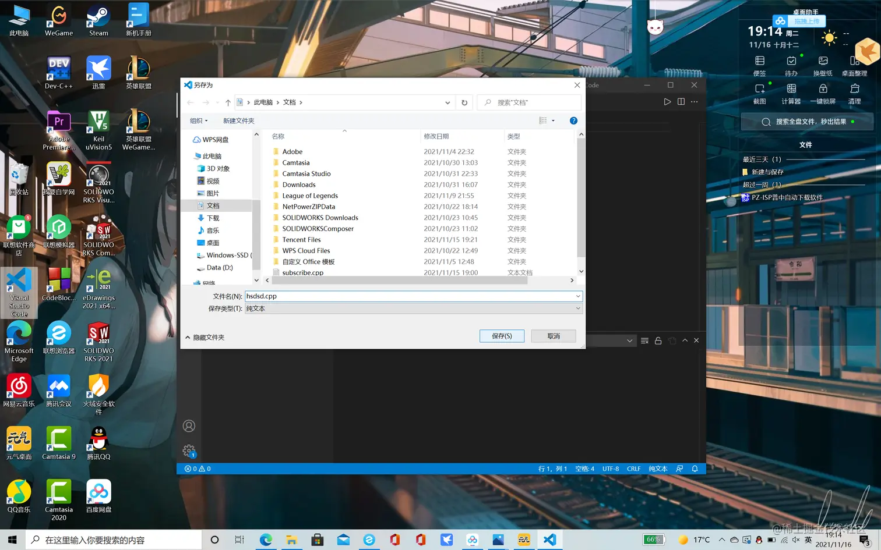This screenshot has width=881, height=550.
Task: Click the Cancel (取消) button
Action: click(x=553, y=336)
